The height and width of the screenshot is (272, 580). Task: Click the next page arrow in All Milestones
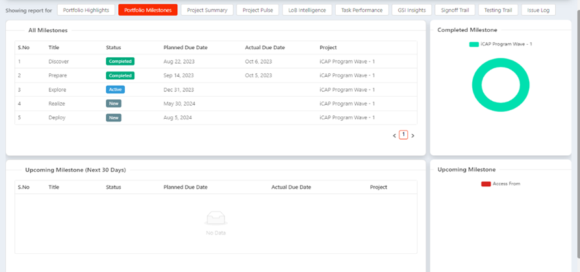pyautogui.click(x=413, y=136)
